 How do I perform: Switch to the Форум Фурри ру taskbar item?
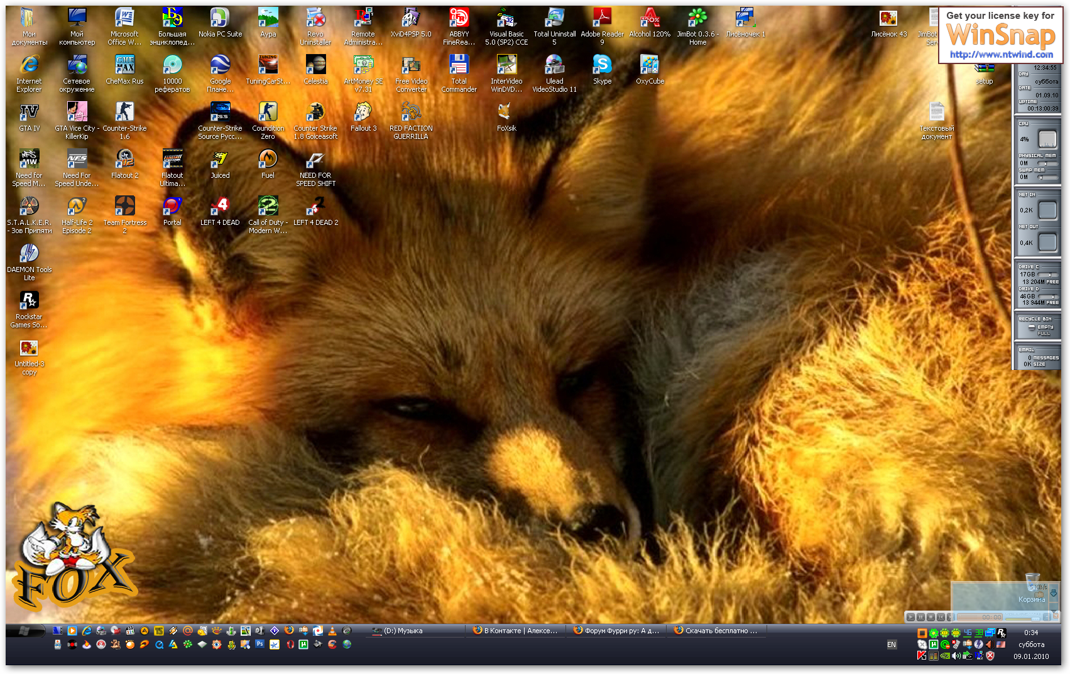click(x=616, y=631)
